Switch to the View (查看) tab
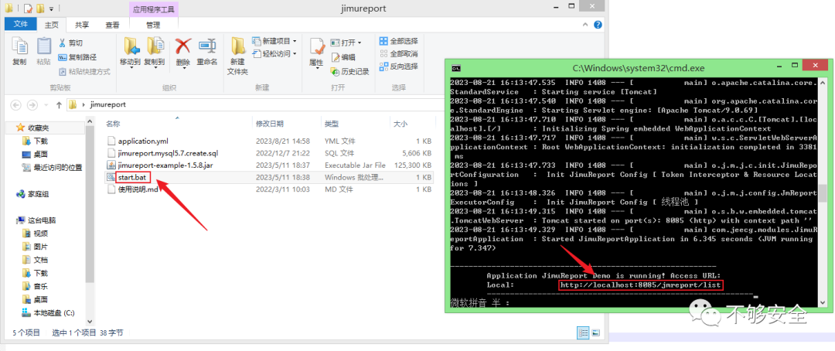 pos(112,25)
